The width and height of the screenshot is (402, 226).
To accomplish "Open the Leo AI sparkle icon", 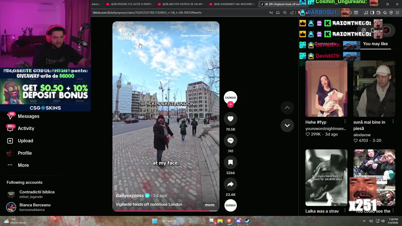I will pyautogui.click(x=385, y=13).
